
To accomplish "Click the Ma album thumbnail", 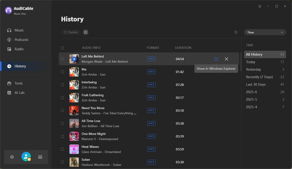I will pos(74,72).
